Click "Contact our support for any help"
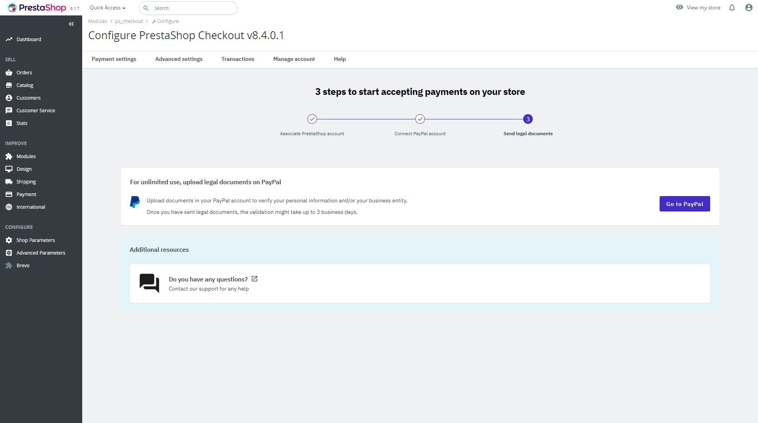 coord(209,289)
